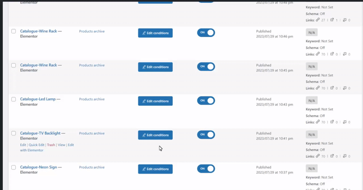Screen dimensions: 363x190
Task: Click incoming links icon in Catalogue-Led Lamp row
Action: click(x=344, y=122)
